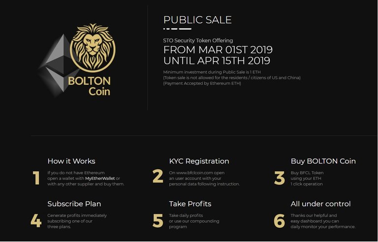The image size is (378, 242).
Task: Click the gold step number 6
Action: tap(280, 221)
